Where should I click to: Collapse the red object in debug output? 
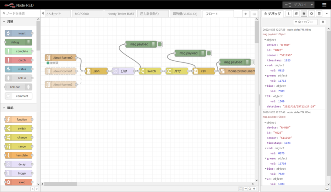265,65
